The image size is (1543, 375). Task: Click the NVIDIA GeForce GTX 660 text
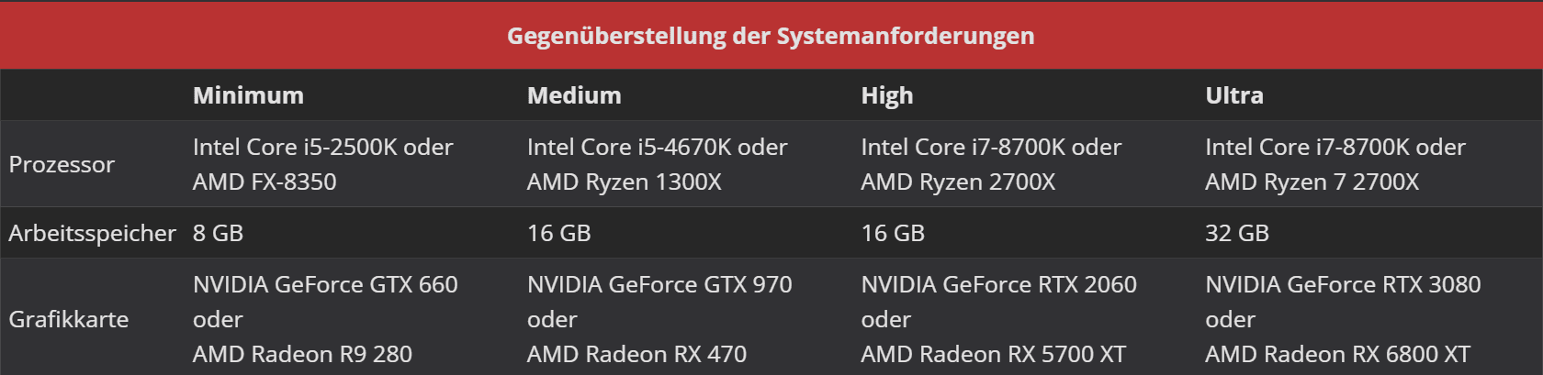click(325, 284)
